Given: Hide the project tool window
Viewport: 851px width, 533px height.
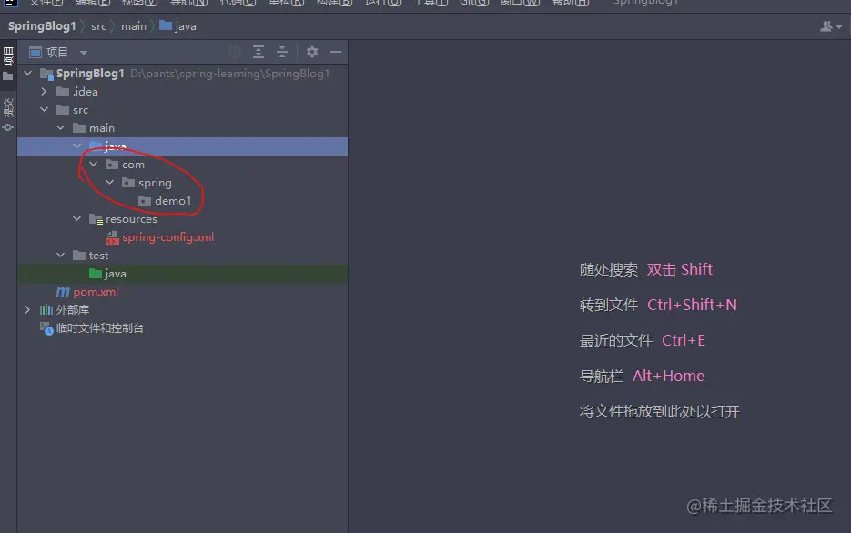Looking at the screenshot, I should [336, 52].
